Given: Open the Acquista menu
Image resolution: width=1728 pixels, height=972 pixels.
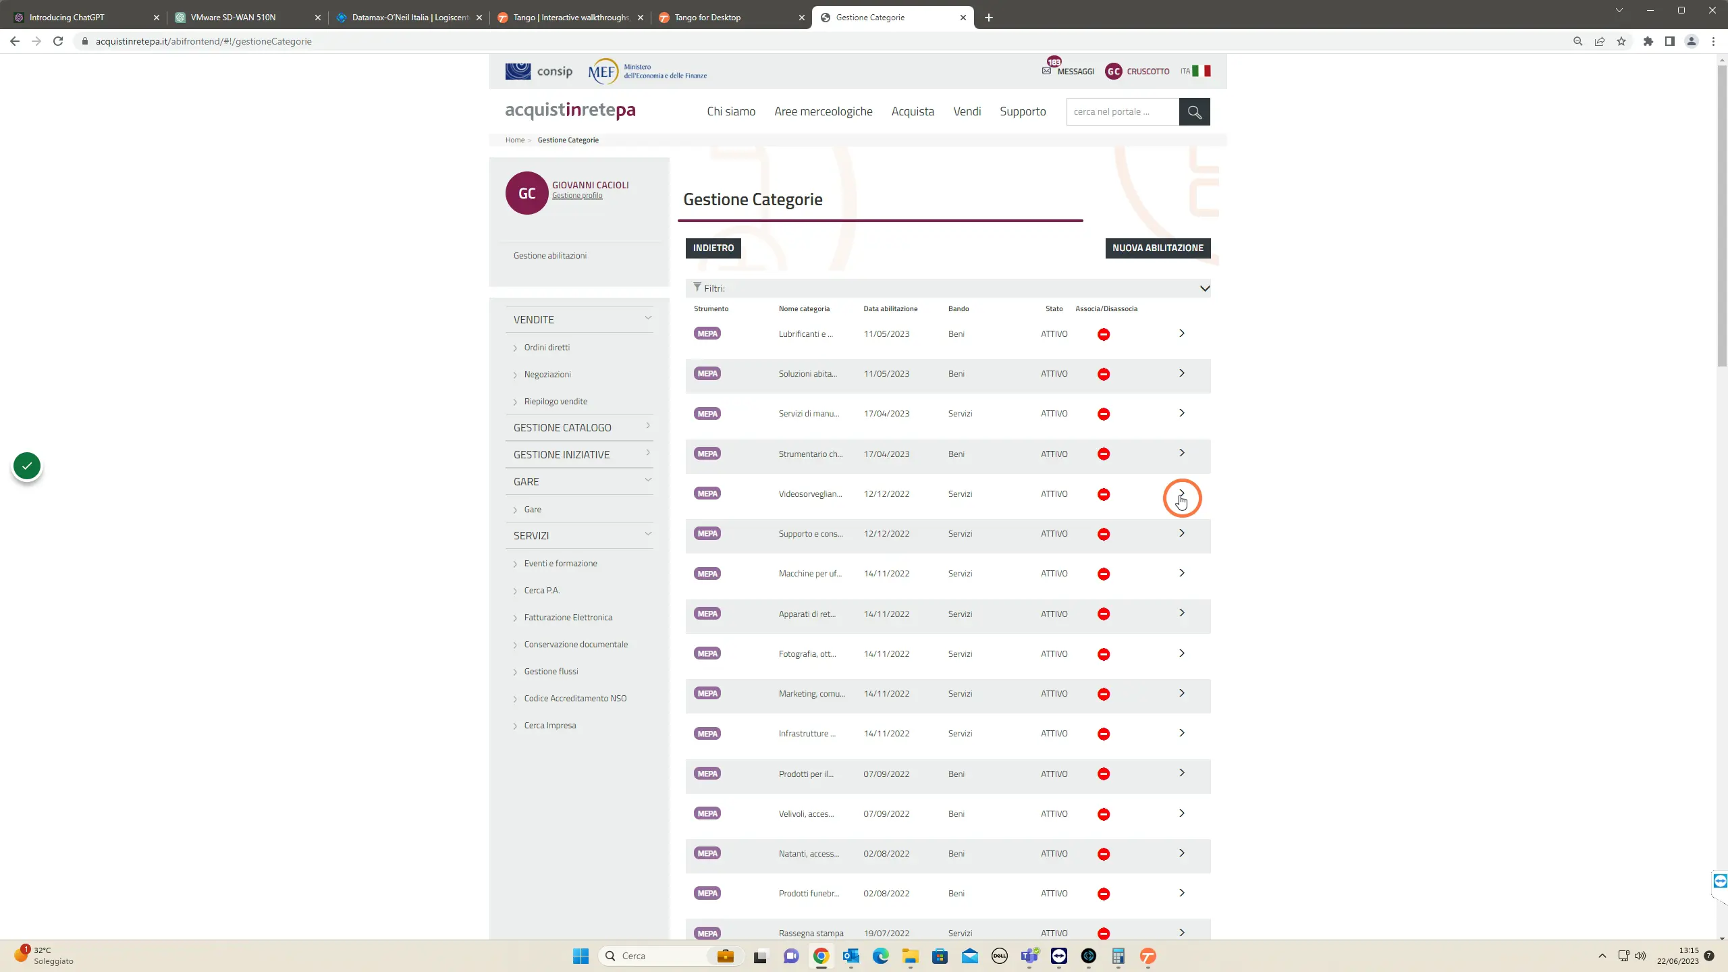Looking at the screenshot, I should pos(913,111).
